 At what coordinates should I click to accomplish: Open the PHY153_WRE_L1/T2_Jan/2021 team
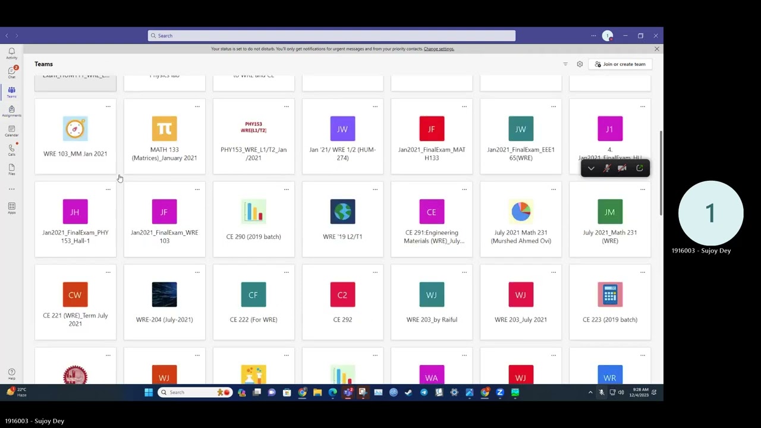click(x=254, y=137)
